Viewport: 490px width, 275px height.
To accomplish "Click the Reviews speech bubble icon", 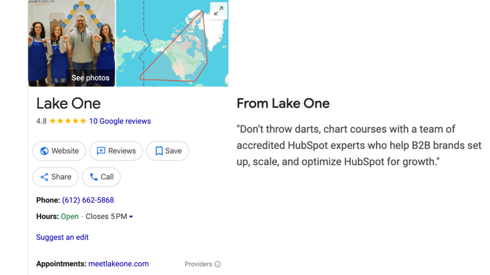I will point(101,151).
